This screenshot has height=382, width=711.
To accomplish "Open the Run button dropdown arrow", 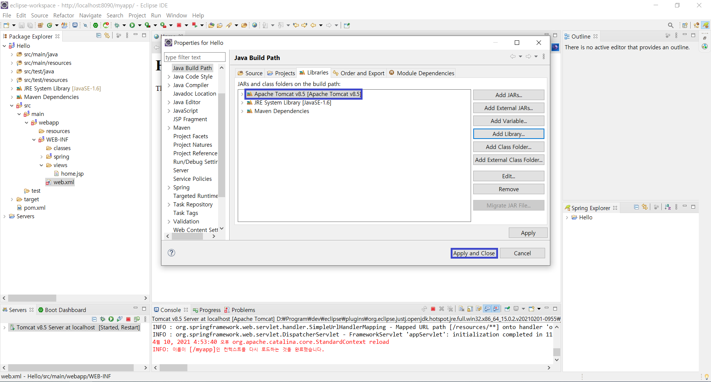I will coord(140,25).
